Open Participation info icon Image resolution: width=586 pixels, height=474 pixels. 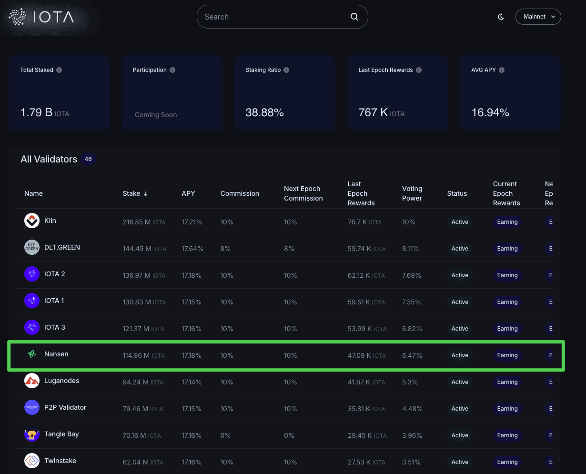click(x=172, y=70)
